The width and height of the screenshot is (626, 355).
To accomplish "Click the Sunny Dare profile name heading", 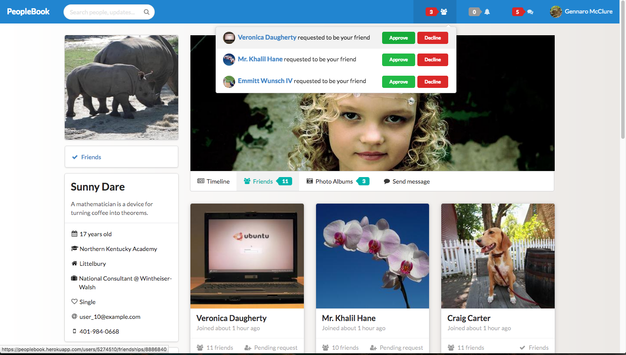I will point(98,187).
